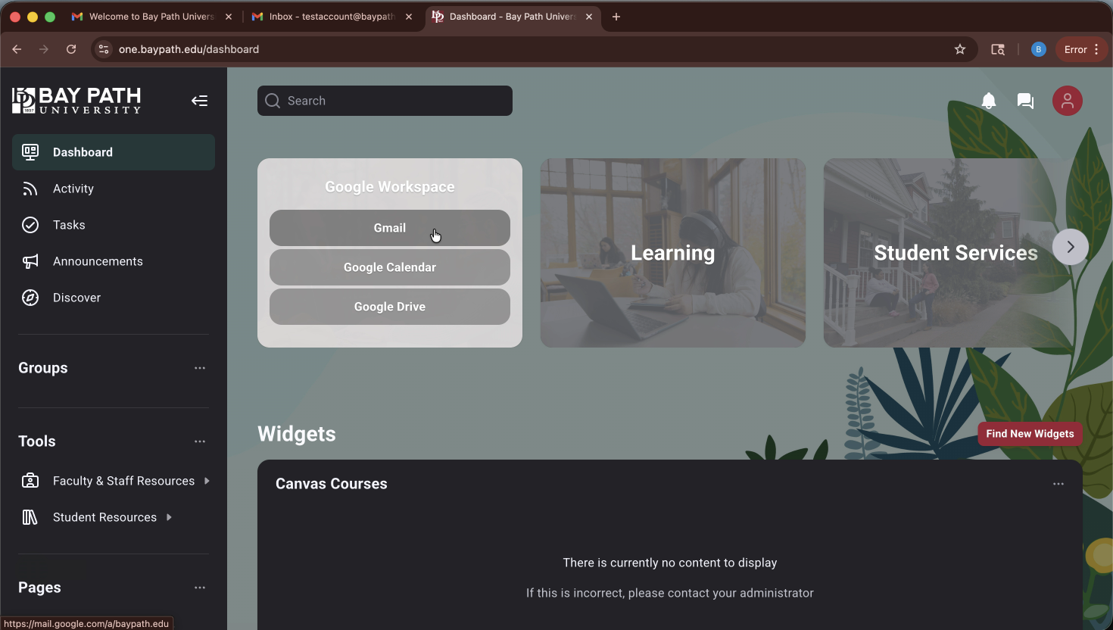Screen dimensions: 1113x630
Task: Click the next carousel arrow near Student Services
Action: pos(1070,246)
